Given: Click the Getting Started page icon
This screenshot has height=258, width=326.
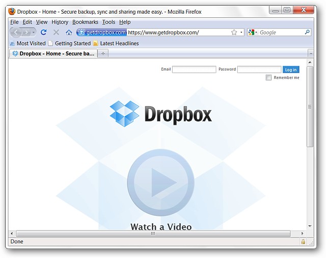Looking at the screenshot, I should (50, 43).
